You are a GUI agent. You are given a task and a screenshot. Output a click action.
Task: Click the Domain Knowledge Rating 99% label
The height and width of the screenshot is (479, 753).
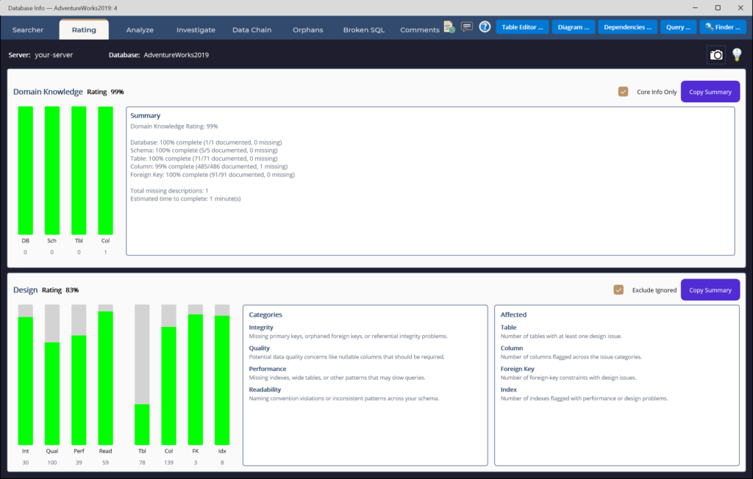[x=105, y=92]
